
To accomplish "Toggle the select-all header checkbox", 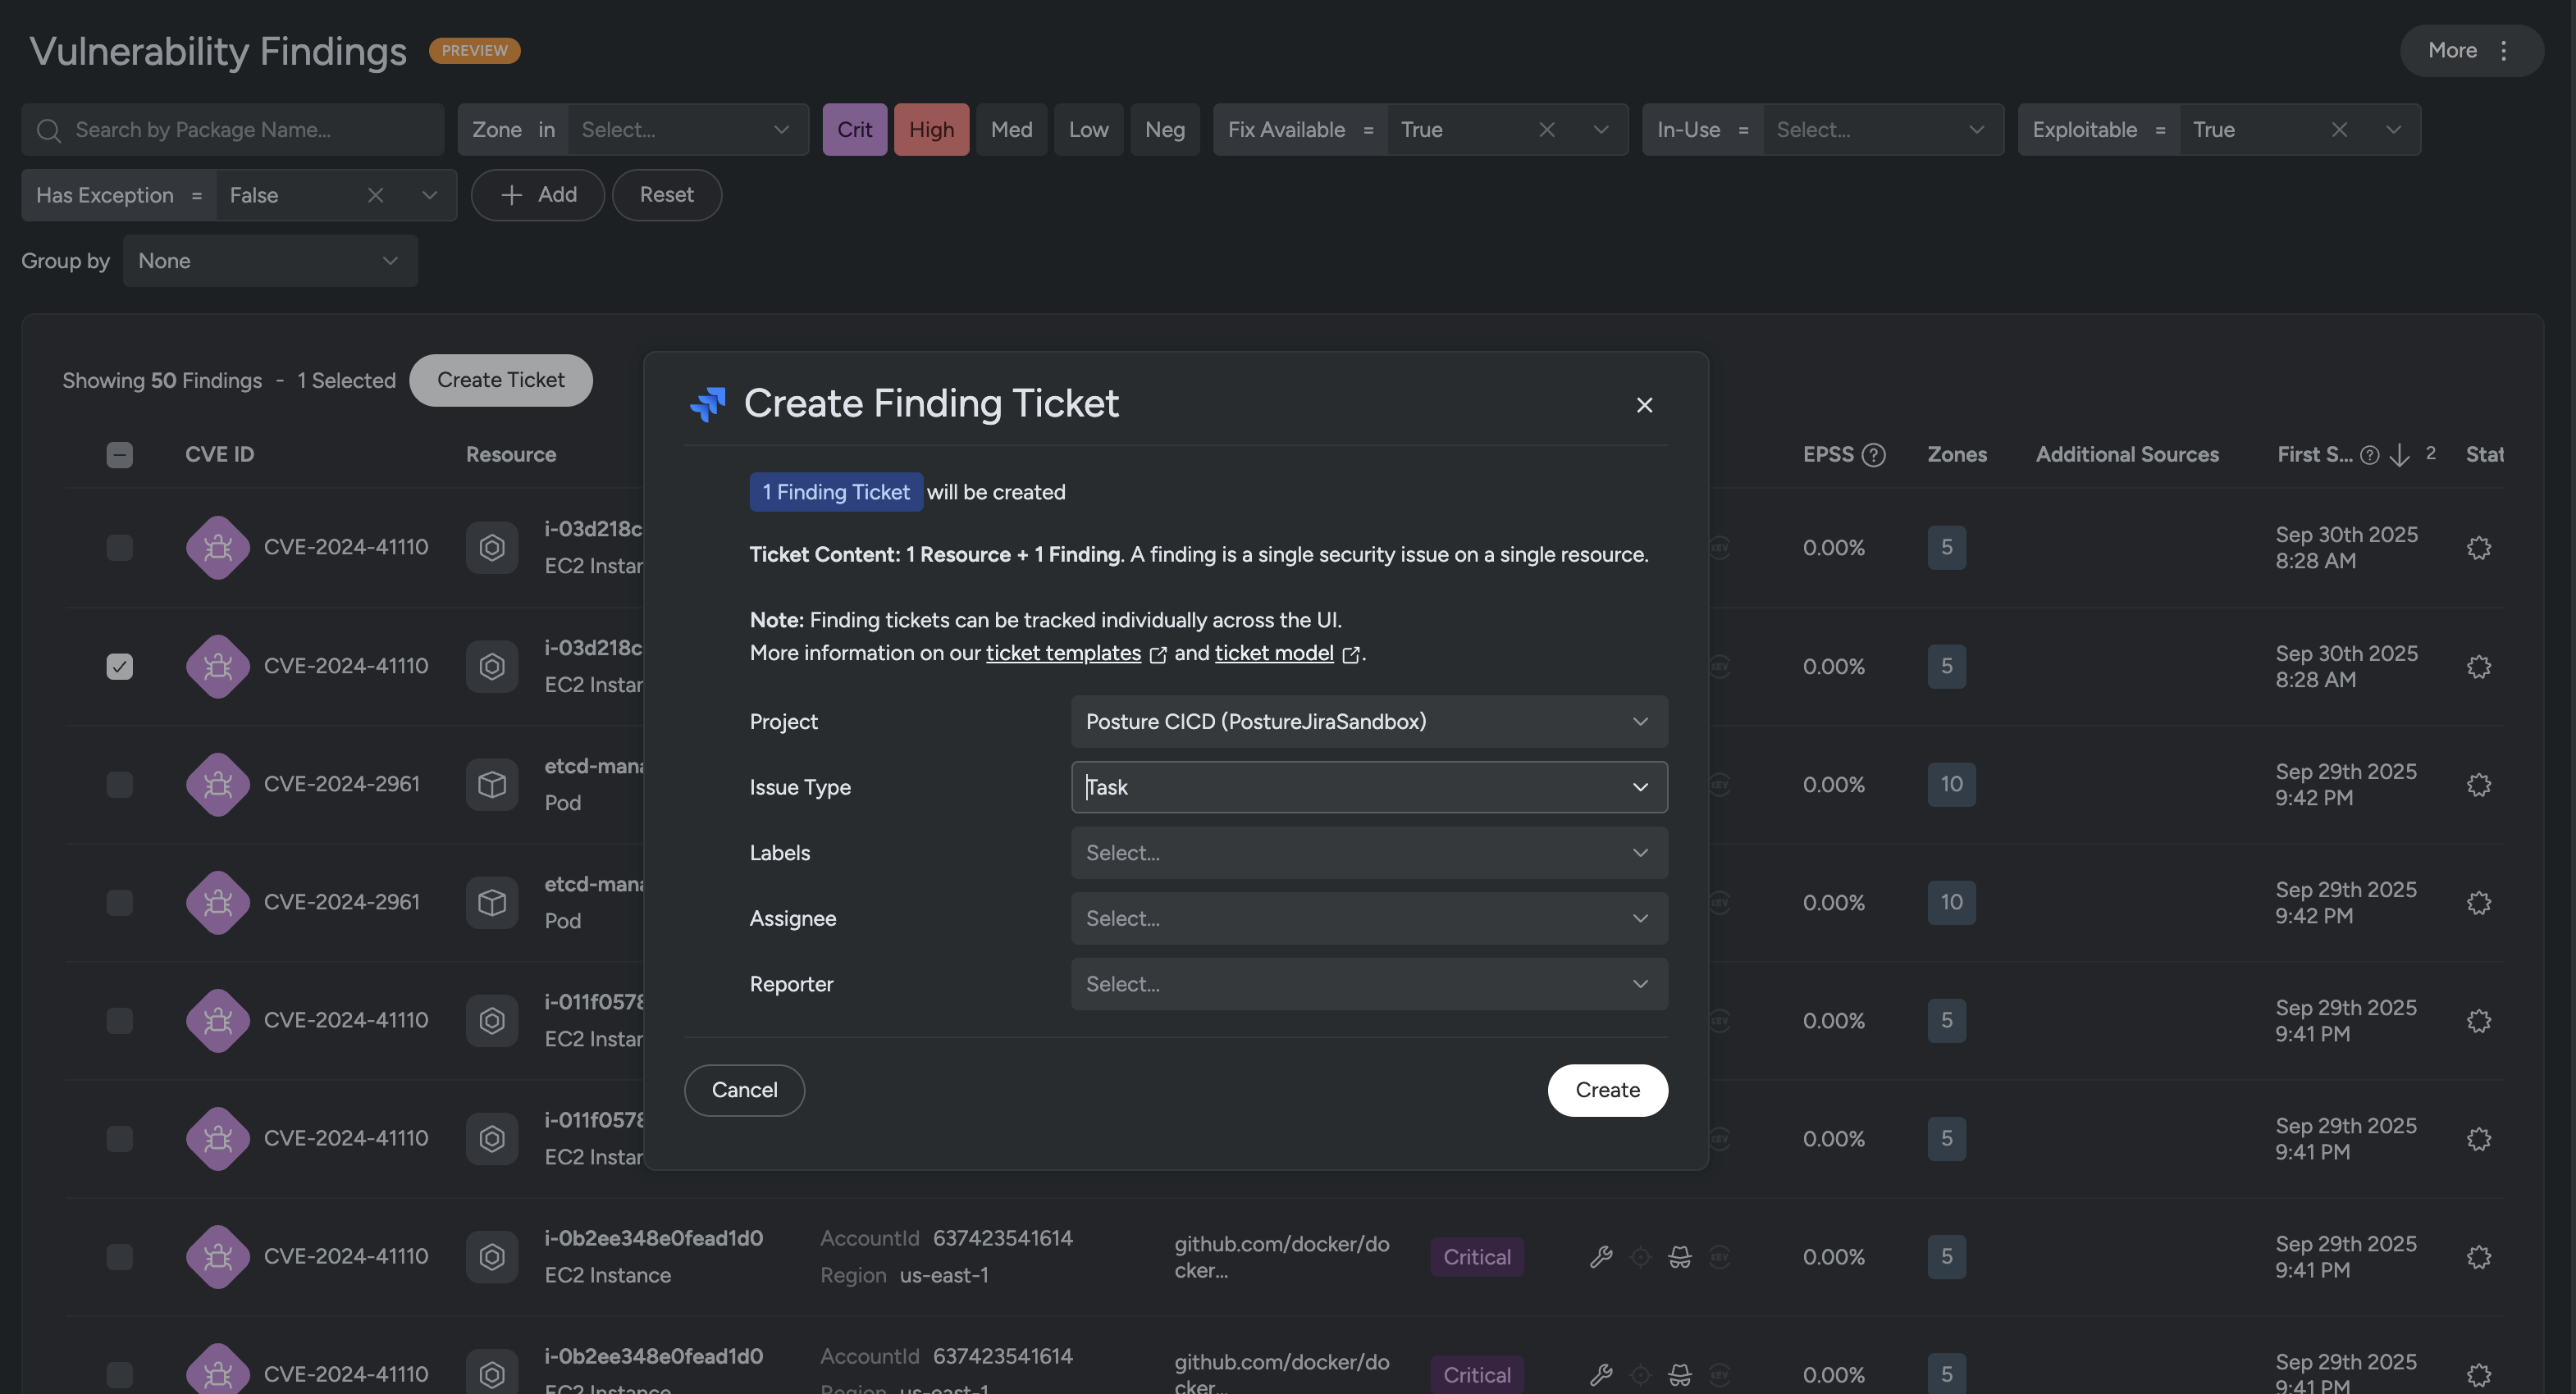I will (x=119, y=456).
